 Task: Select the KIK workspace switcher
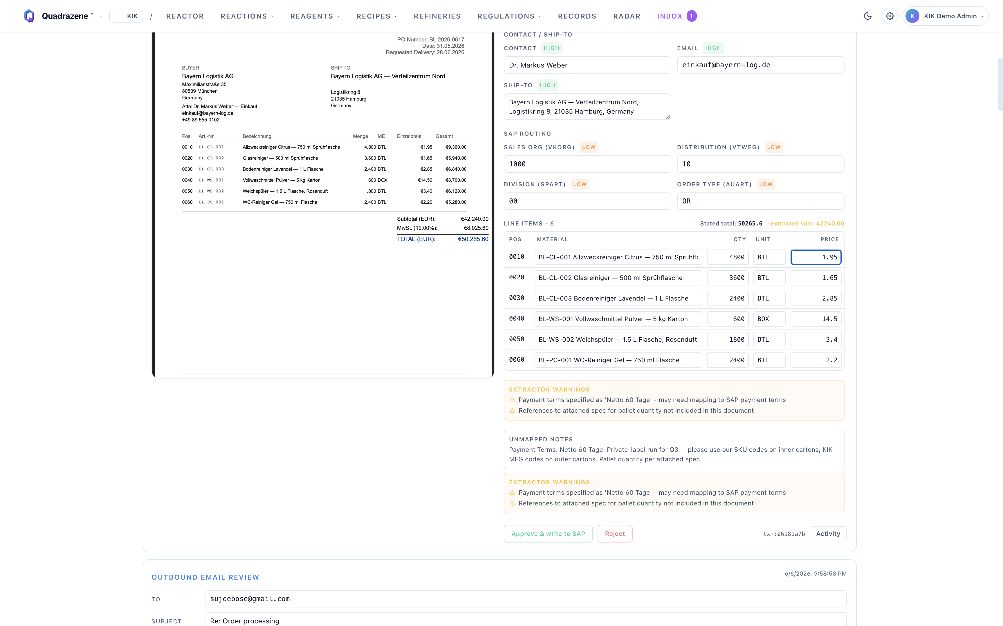126,16
